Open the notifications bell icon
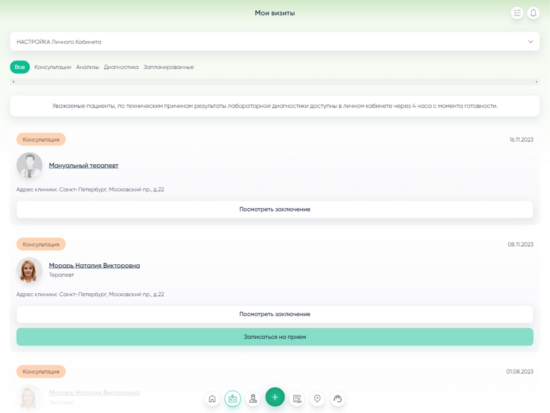550x413 pixels. [x=533, y=13]
